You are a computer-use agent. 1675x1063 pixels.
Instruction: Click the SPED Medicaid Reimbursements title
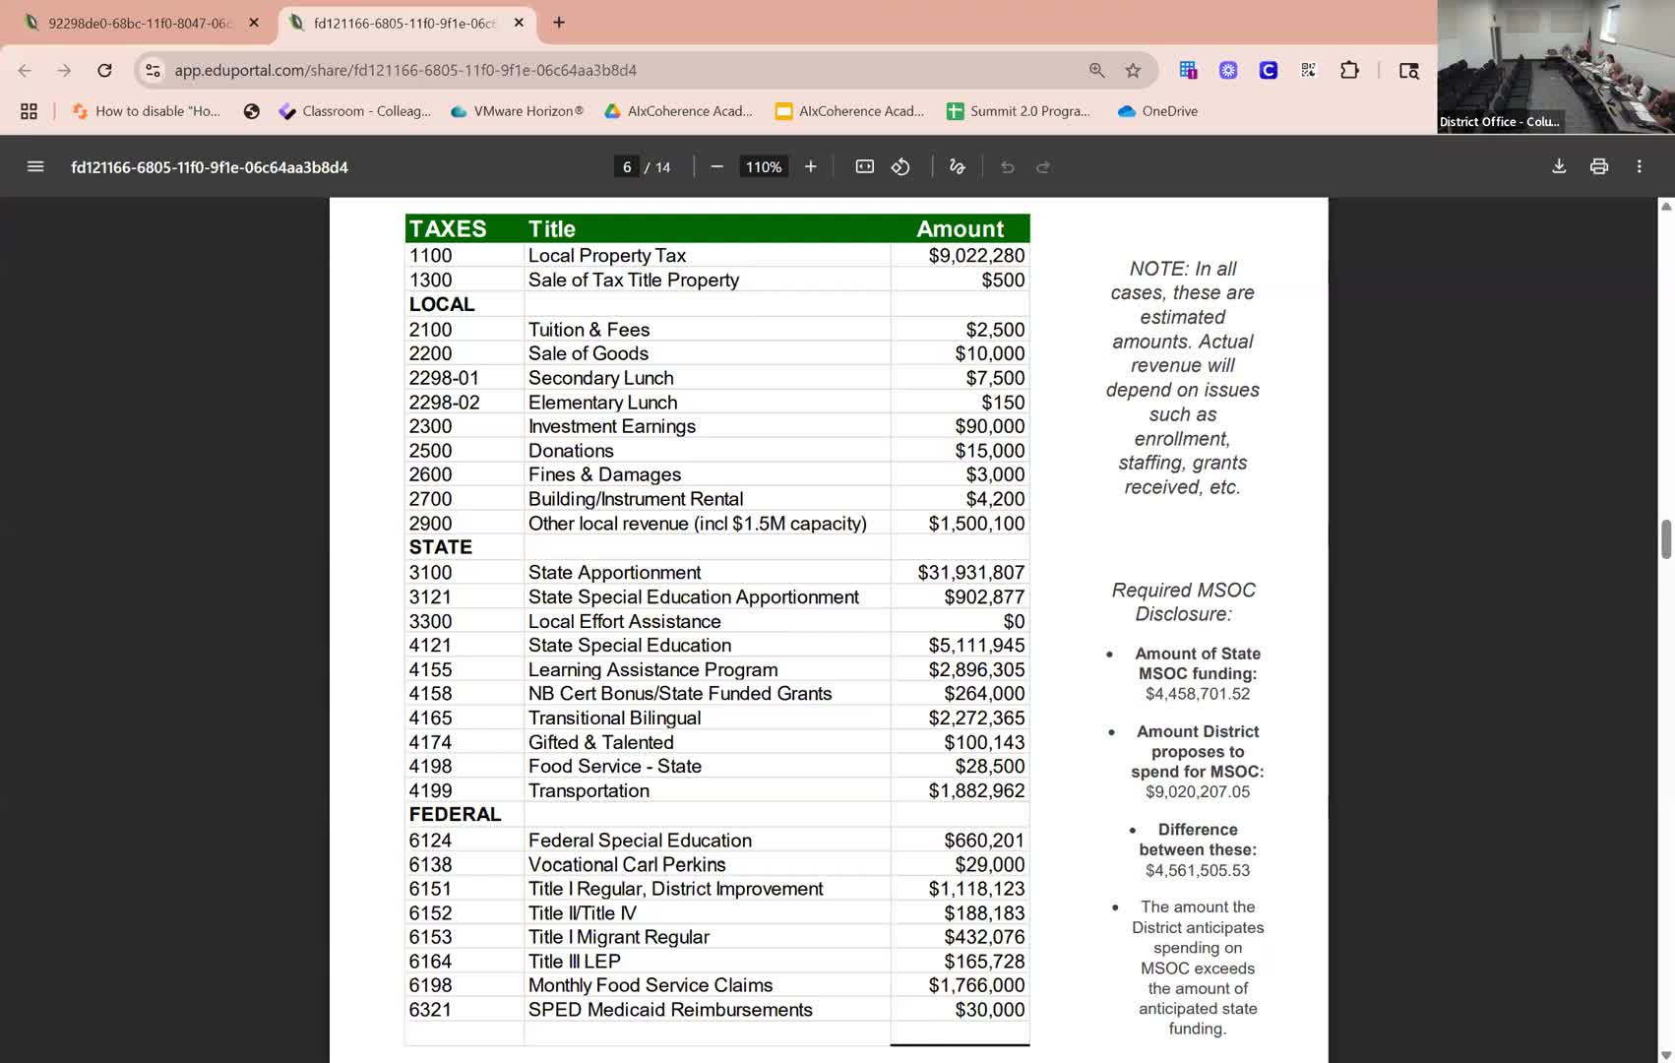pos(670,1010)
